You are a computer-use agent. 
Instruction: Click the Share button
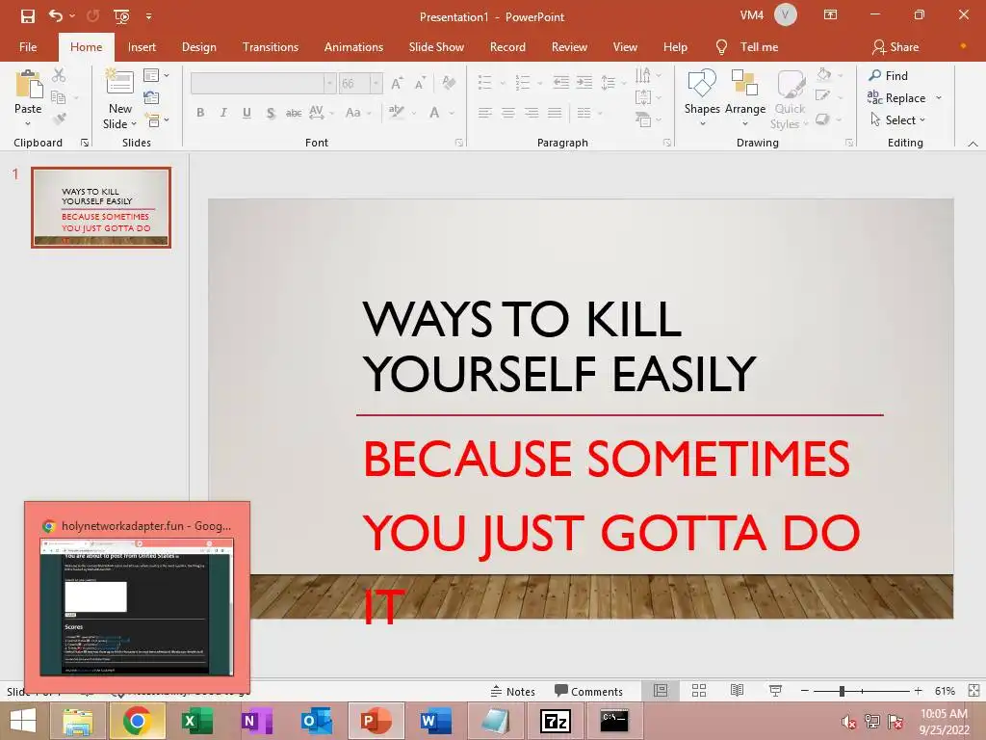point(895,46)
